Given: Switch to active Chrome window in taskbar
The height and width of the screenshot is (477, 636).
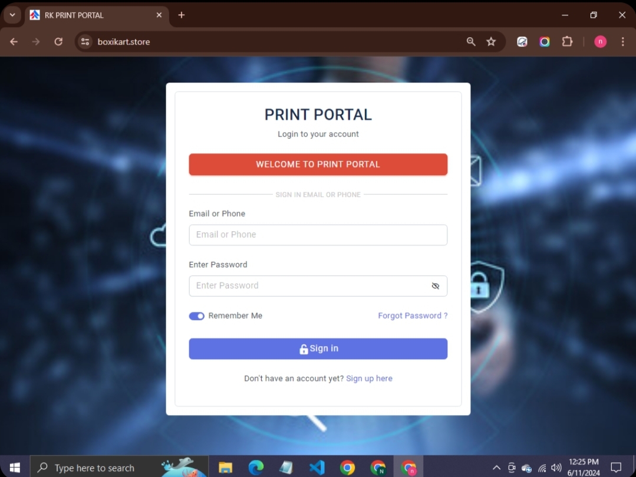Looking at the screenshot, I should (408, 468).
